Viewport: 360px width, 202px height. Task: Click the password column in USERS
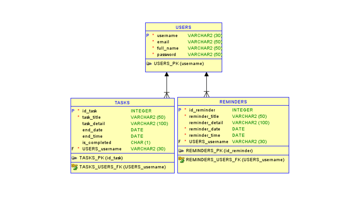point(166,54)
